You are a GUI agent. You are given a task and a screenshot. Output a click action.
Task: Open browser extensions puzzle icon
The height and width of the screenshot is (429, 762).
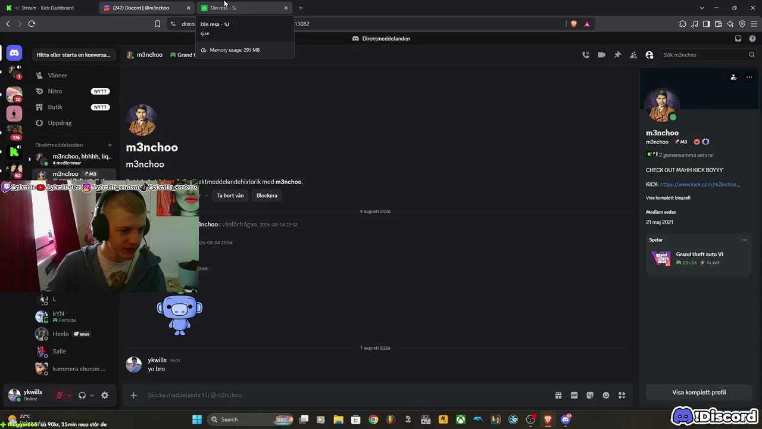coord(682,24)
